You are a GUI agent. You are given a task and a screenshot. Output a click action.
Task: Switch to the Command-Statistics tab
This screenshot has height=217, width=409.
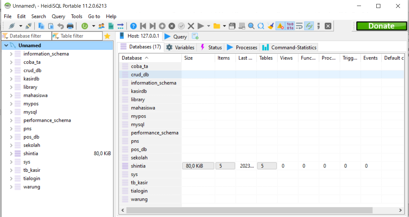(289, 48)
